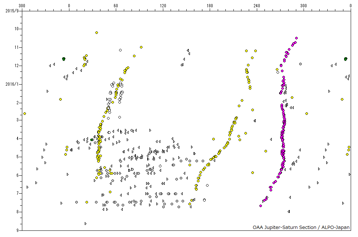
Task: Select the 2015/9 date label
Action: coord(12,11)
